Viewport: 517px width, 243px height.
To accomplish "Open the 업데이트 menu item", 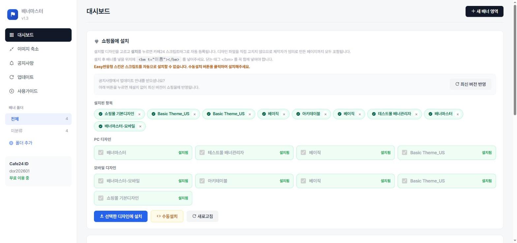I will click(38, 77).
